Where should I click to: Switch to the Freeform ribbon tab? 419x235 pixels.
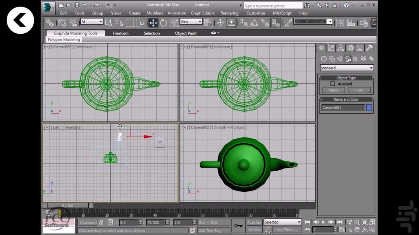(x=121, y=33)
